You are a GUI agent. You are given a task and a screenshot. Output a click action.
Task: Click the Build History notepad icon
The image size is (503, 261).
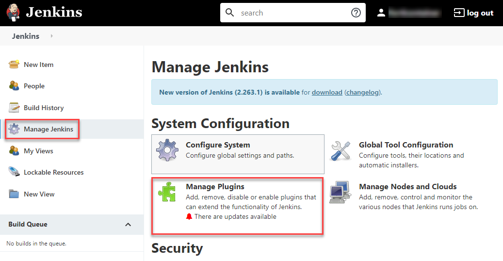coord(14,108)
